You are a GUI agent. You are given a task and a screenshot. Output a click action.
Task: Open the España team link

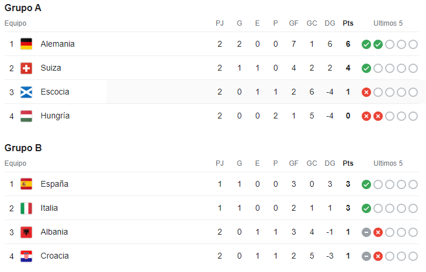pyautogui.click(x=54, y=184)
